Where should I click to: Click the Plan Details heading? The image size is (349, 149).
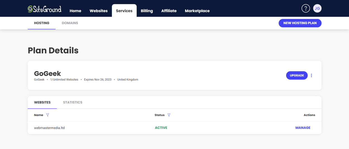point(53,50)
